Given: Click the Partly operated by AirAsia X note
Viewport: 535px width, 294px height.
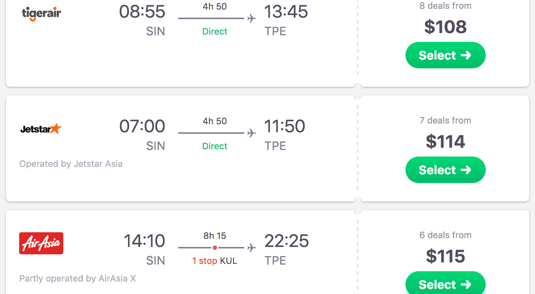Looking at the screenshot, I should [78, 279].
